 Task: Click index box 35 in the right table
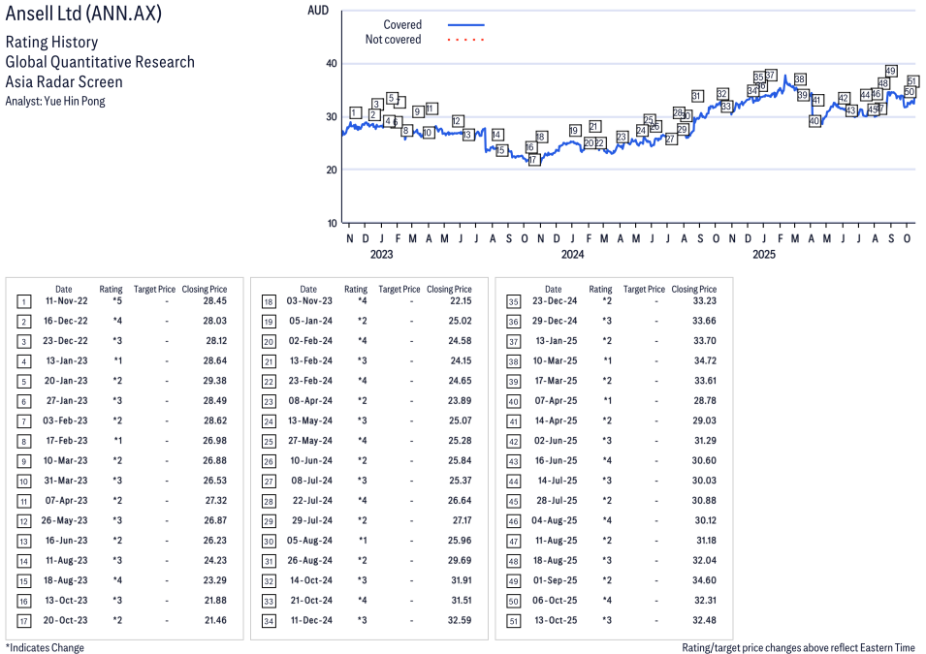click(x=513, y=301)
